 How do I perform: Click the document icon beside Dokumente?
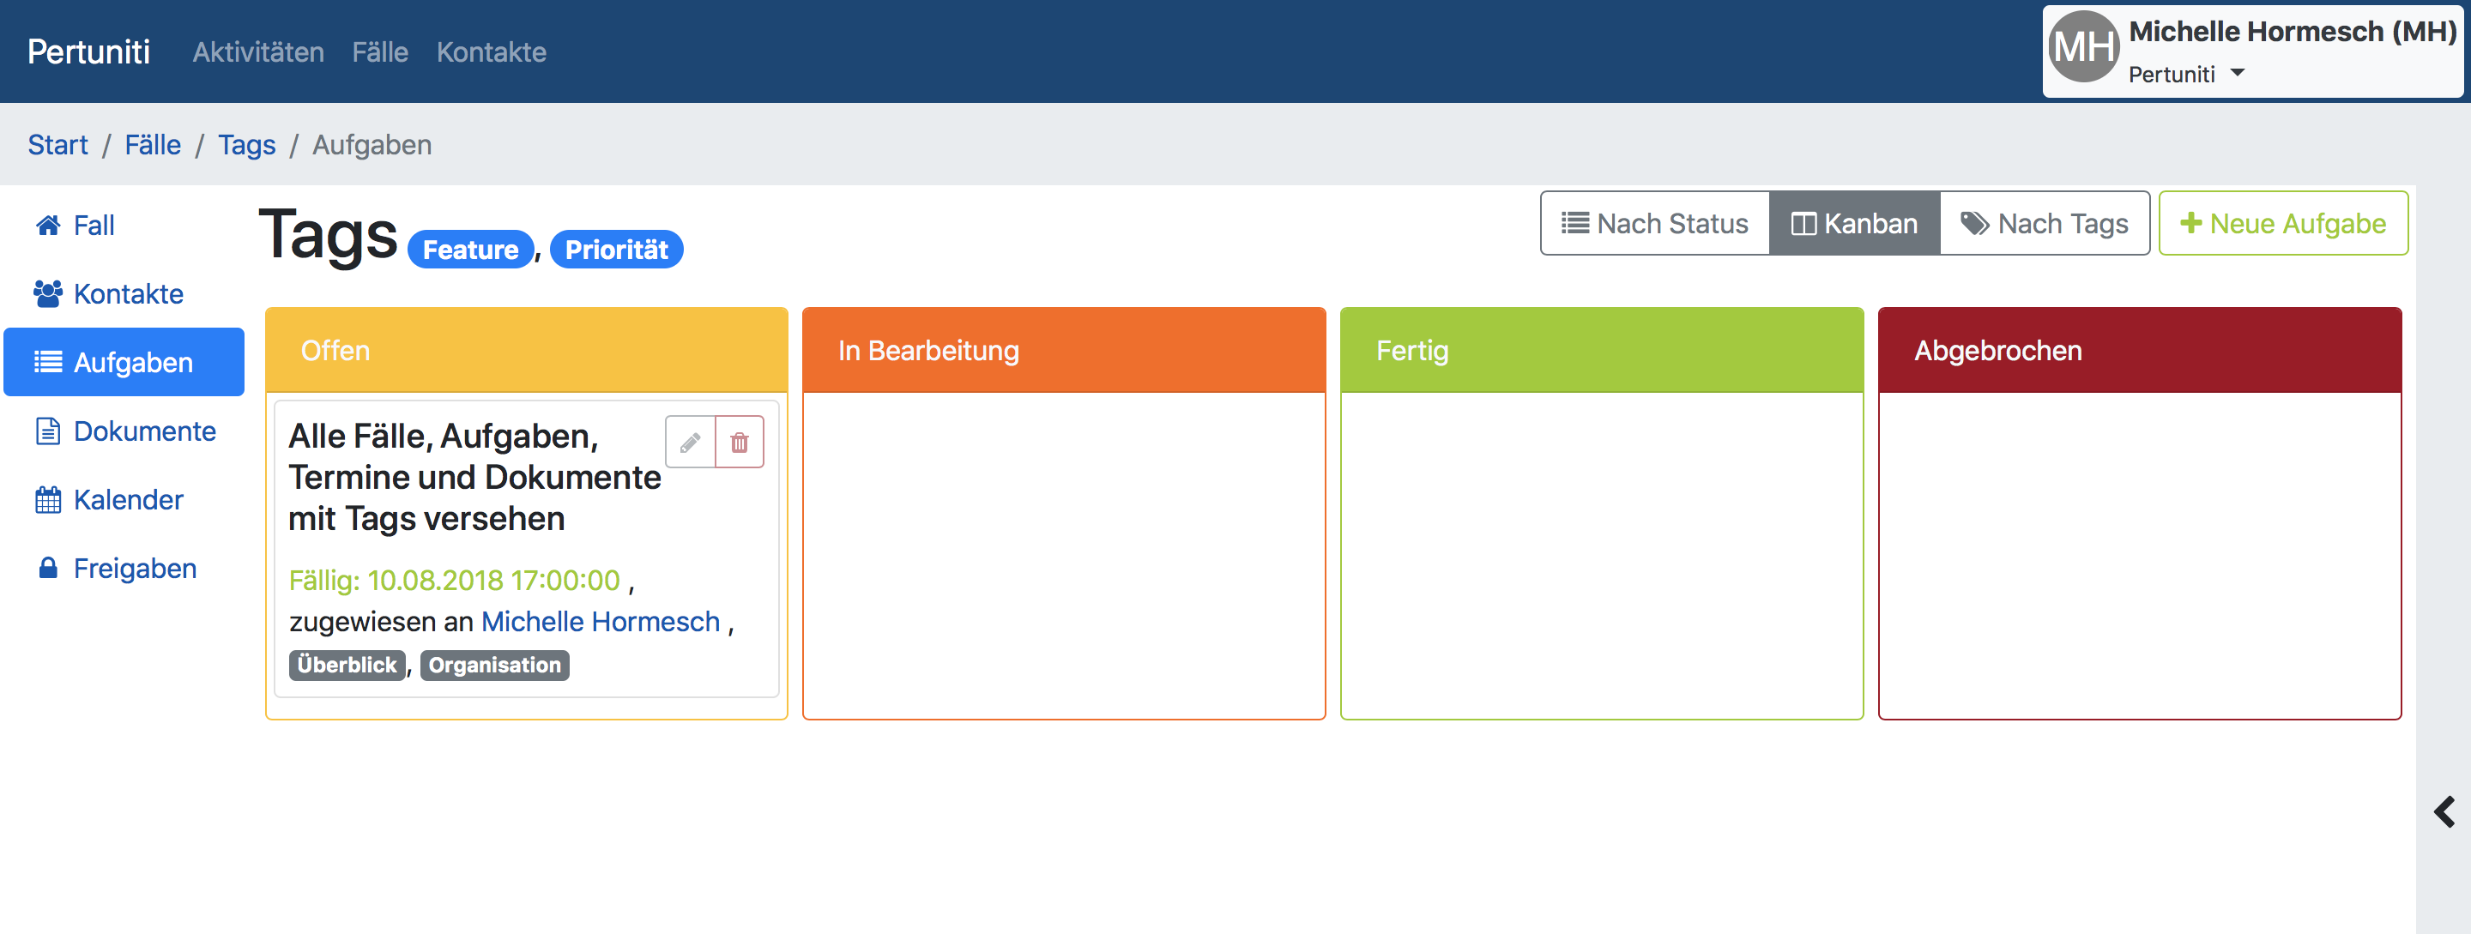(x=48, y=431)
